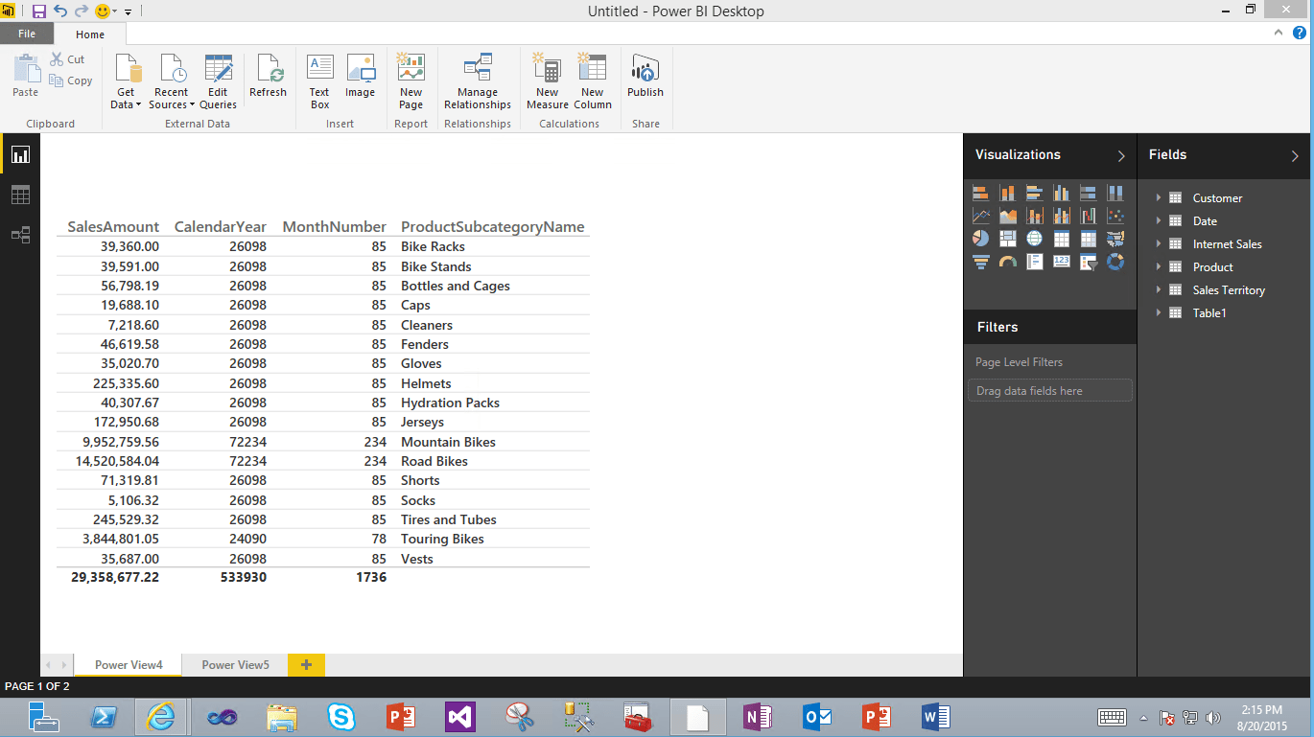Viewport: 1314px width, 737px height.
Task: Select the Area chart visualization
Action: 1007,216
